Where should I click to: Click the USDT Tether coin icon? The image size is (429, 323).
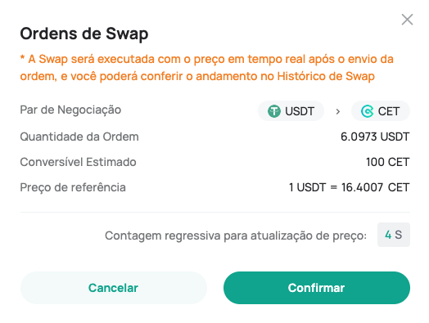(x=274, y=111)
